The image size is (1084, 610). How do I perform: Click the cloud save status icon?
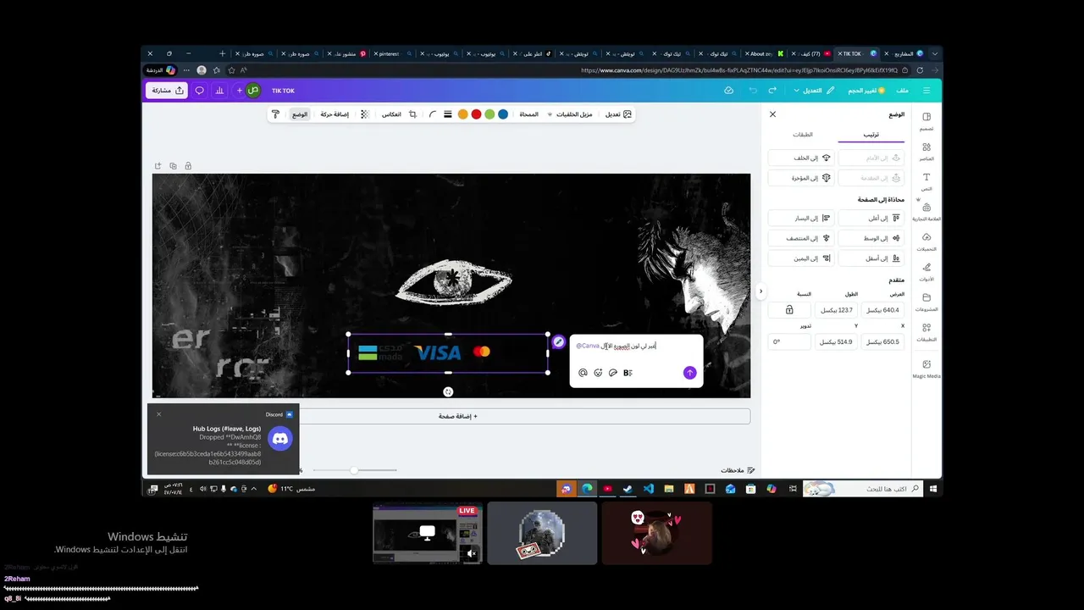728,91
